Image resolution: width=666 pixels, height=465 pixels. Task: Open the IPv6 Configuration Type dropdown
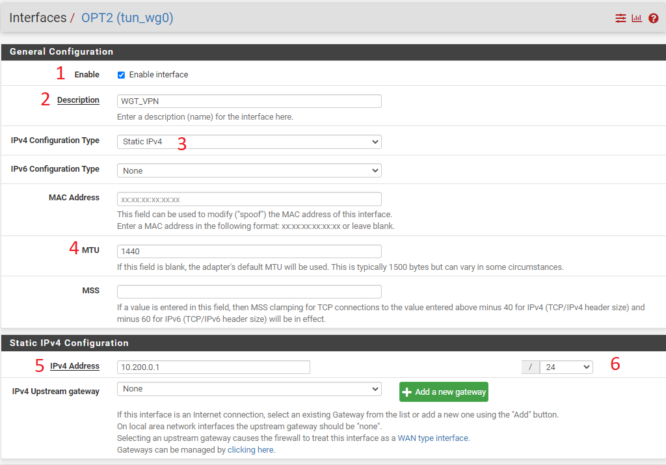point(248,169)
